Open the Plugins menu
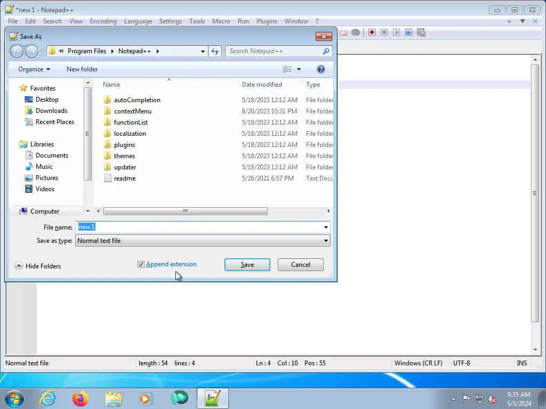This screenshot has width=546, height=409. click(x=267, y=21)
